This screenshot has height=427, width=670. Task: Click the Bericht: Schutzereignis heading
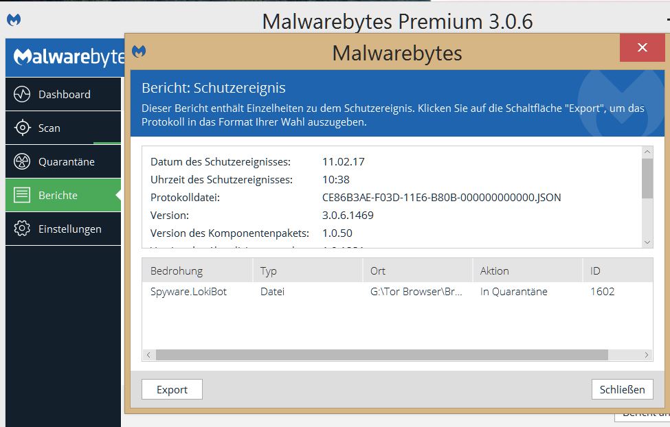[213, 88]
